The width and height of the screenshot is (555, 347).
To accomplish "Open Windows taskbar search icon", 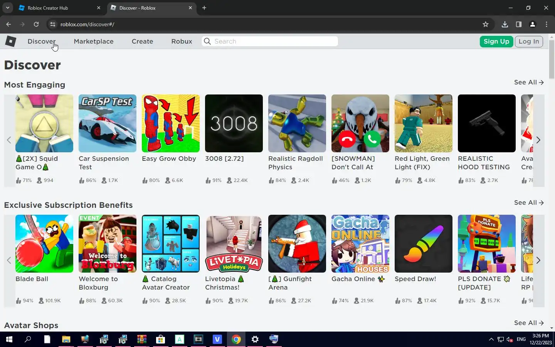I will pos(28,339).
